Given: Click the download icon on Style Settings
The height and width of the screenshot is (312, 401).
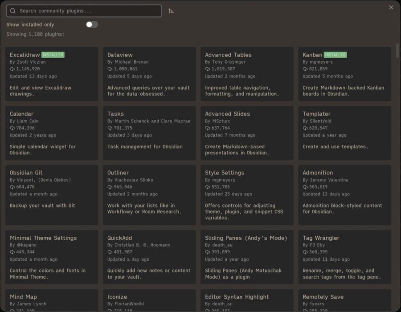Looking at the screenshot, I should (207, 187).
